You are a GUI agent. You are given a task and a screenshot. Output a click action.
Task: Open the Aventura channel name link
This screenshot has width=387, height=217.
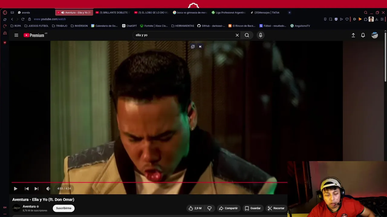pyautogui.click(x=29, y=206)
